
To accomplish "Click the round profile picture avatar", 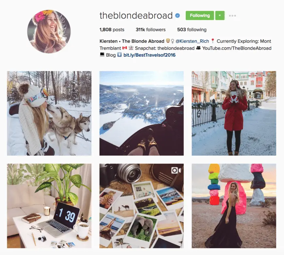I will coord(49,31).
